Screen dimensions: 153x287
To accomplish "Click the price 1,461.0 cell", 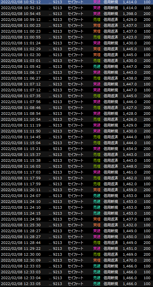I will [130, 172].
